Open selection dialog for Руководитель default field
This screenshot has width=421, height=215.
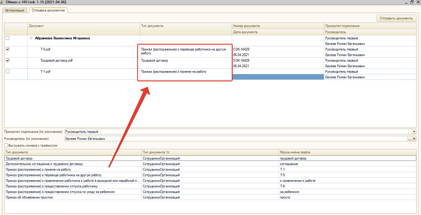(x=410, y=139)
